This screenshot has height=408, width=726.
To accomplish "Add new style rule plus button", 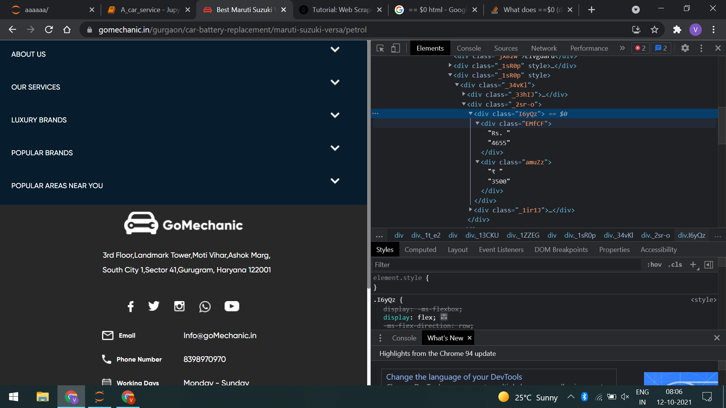I will click(693, 264).
